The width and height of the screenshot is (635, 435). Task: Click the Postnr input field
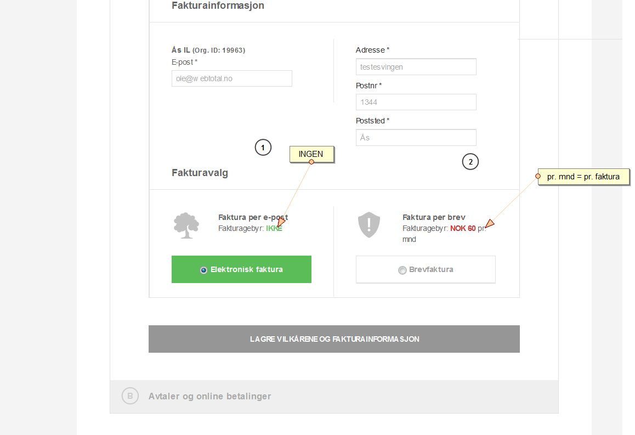(416, 102)
